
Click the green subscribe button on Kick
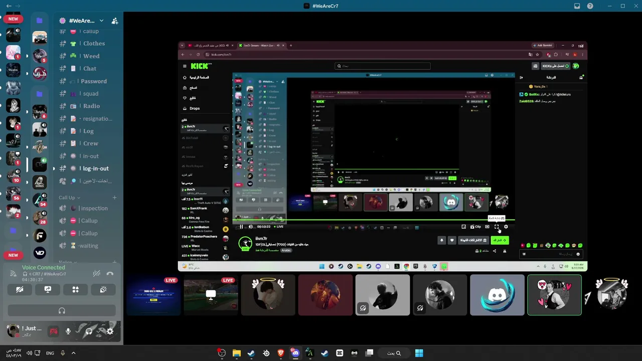tap(500, 240)
